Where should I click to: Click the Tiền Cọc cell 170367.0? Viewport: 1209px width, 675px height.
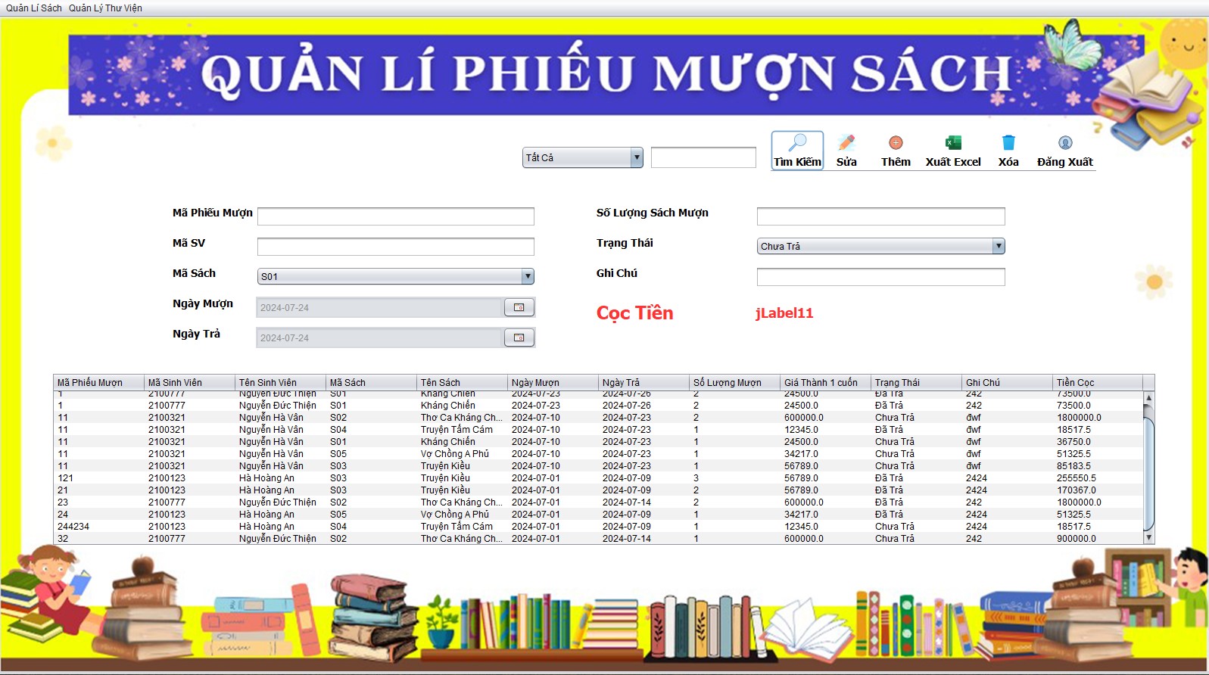[x=1098, y=490]
